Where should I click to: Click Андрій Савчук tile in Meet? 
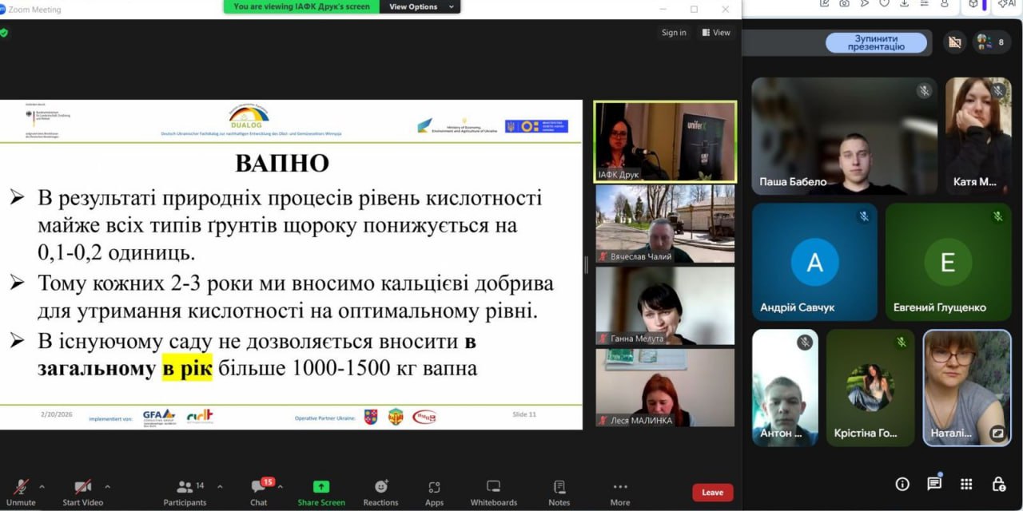pyautogui.click(x=814, y=262)
